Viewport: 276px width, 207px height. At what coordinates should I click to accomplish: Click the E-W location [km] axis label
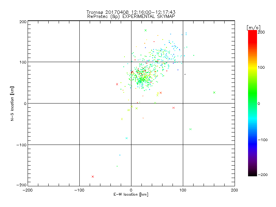[x=131, y=194]
